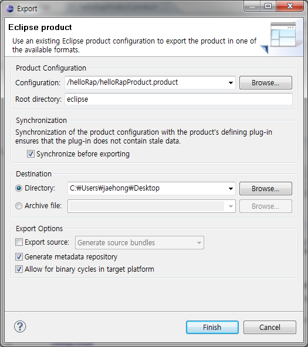Maximize the Export dialog window
Screen dimensions: 308x347
[x=268, y=6]
